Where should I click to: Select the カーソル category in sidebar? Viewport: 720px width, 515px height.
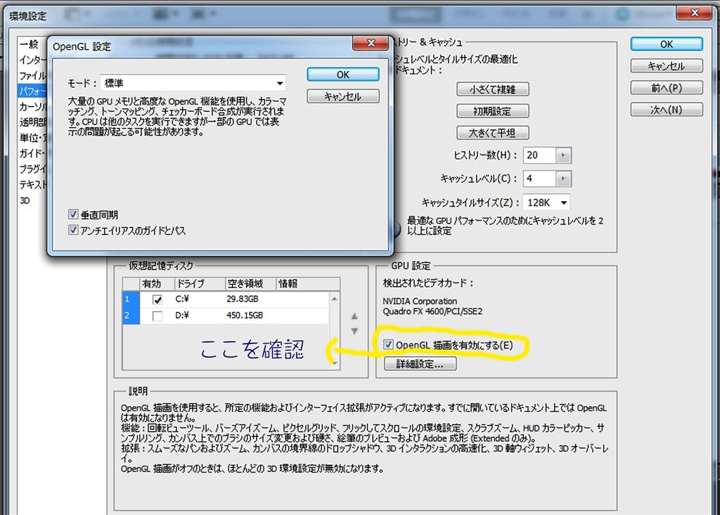pos(32,107)
